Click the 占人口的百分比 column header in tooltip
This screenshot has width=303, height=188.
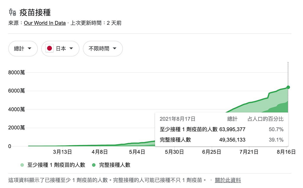266,119
